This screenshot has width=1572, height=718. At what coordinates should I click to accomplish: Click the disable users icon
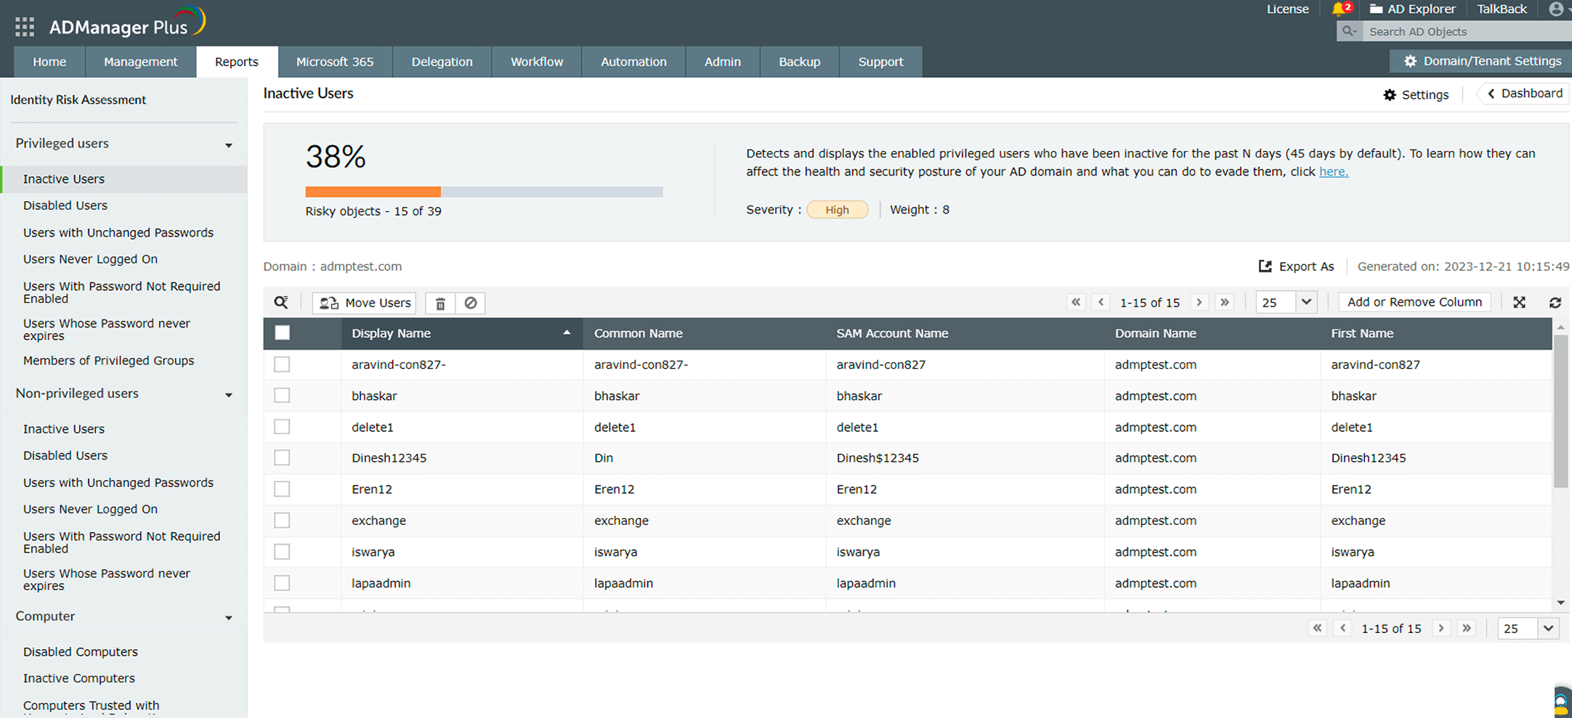tap(471, 303)
